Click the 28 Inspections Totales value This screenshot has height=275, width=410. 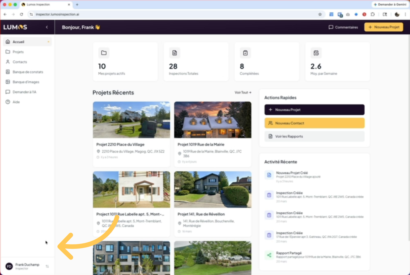tap(173, 66)
